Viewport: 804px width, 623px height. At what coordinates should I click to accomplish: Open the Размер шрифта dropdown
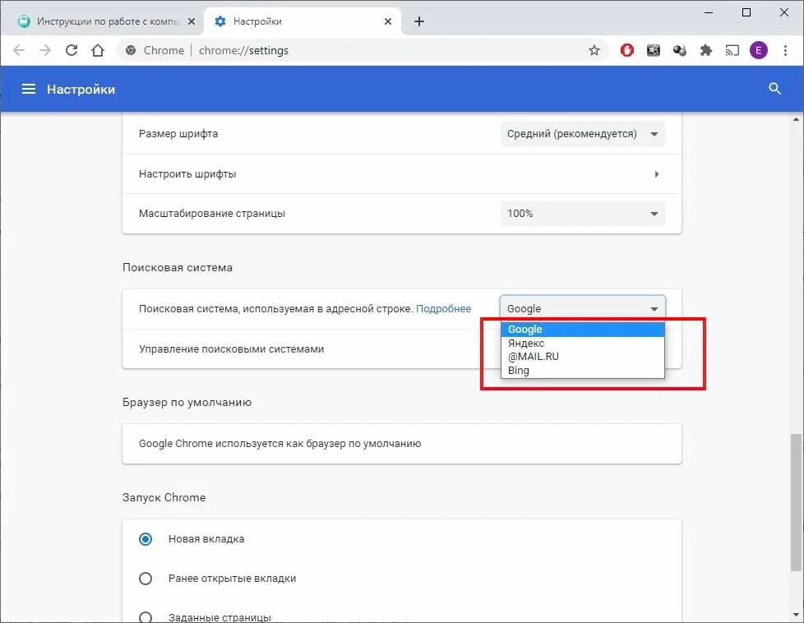(583, 134)
